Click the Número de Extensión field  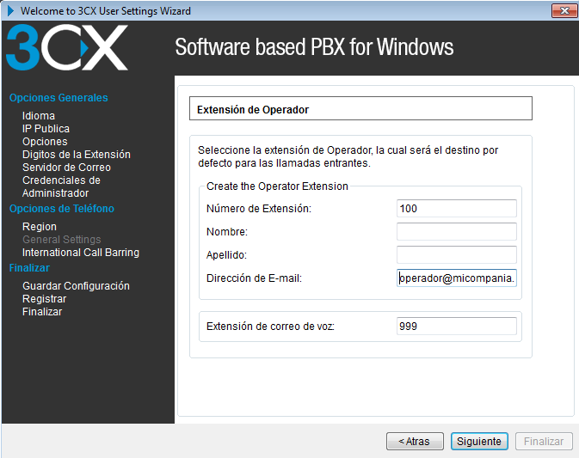(456, 208)
